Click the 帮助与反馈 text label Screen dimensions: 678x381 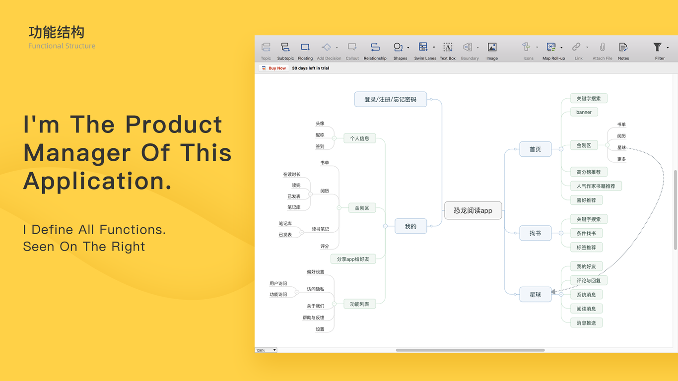pyautogui.click(x=313, y=317)
